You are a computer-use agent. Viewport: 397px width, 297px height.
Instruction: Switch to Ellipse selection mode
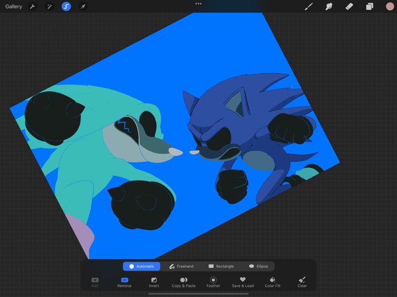(259, 266)
